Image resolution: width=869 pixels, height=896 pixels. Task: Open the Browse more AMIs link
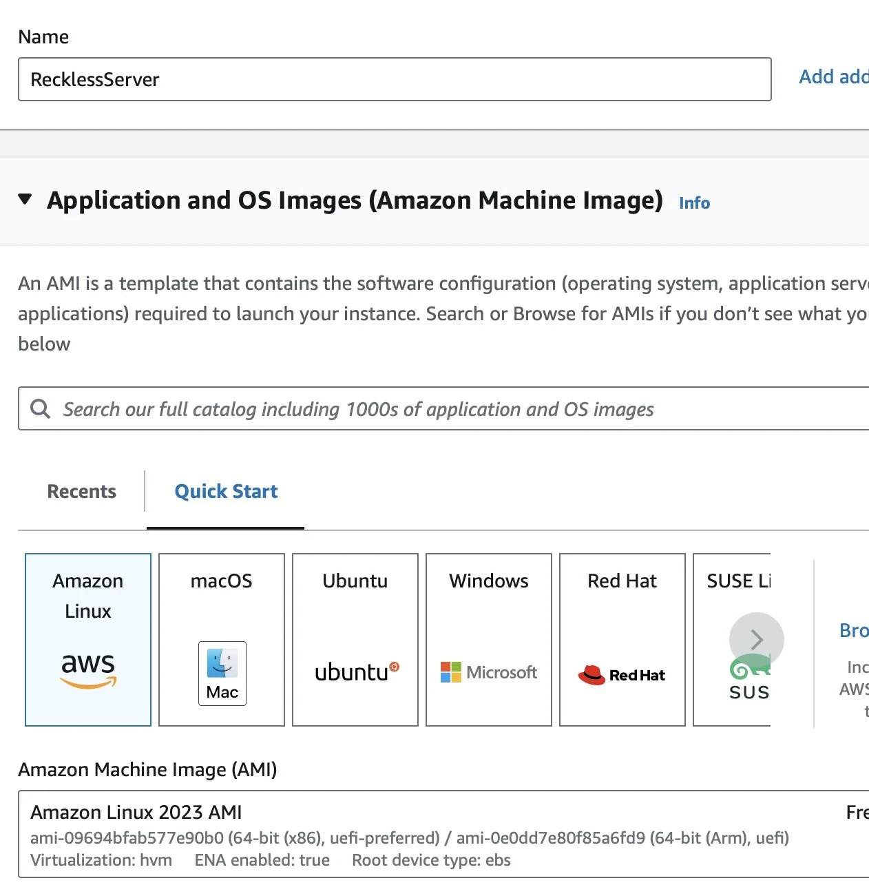[x=854, y=630]
